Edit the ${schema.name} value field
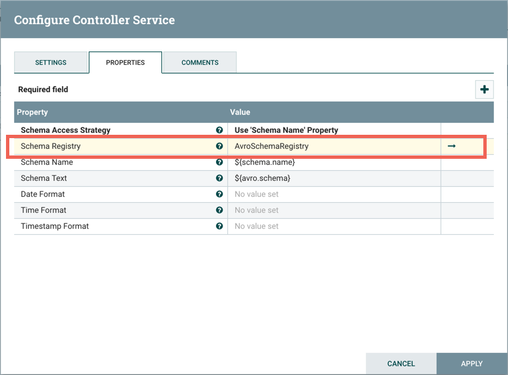This screenshot has height=375, width=508. pos(333,162)
